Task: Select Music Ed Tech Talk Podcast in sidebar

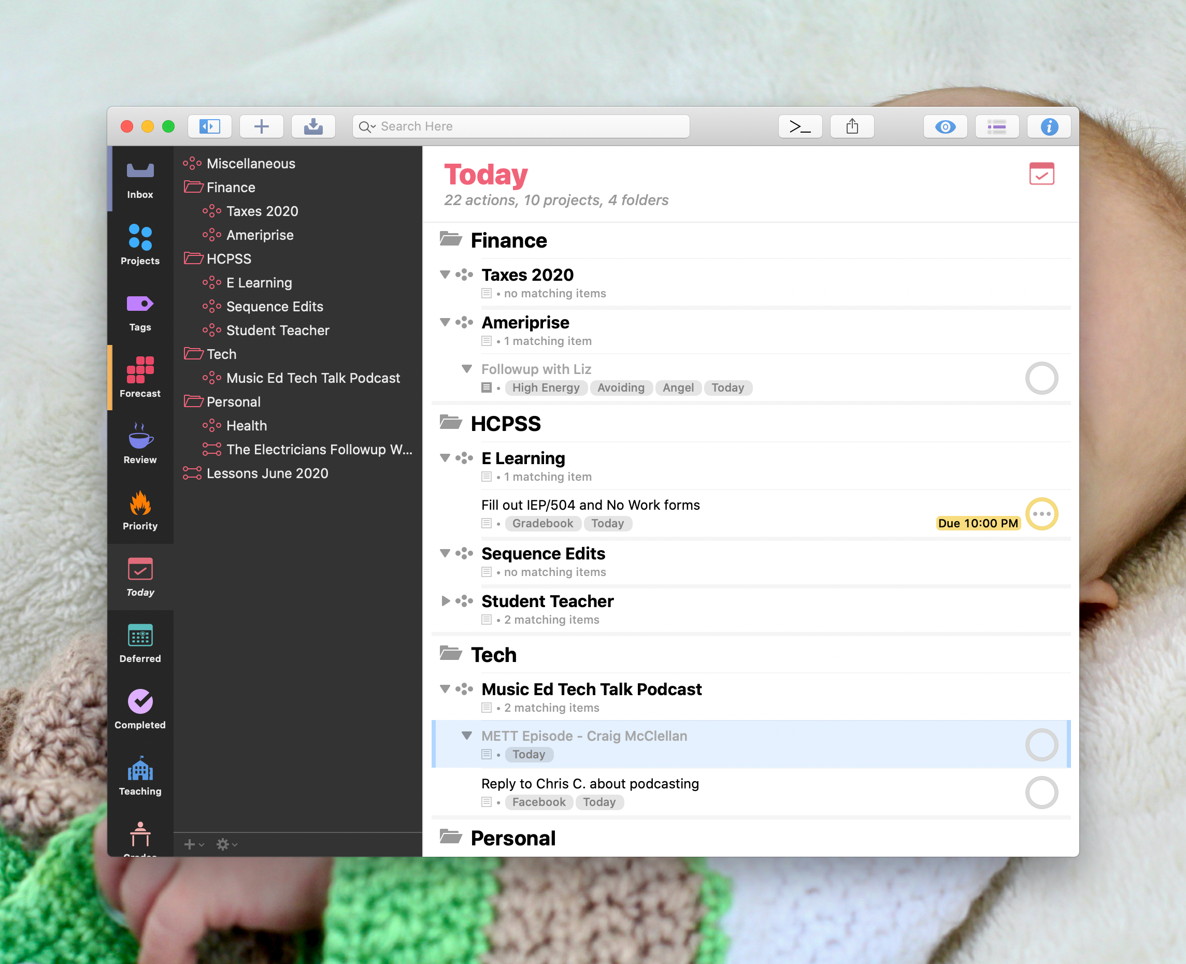Action: (x=298, y=378)
